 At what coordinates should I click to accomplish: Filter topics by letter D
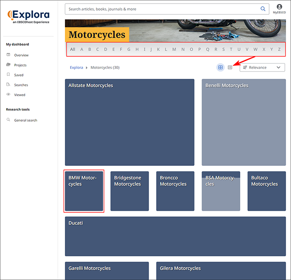pyautogui.click(x=106, y=49)
